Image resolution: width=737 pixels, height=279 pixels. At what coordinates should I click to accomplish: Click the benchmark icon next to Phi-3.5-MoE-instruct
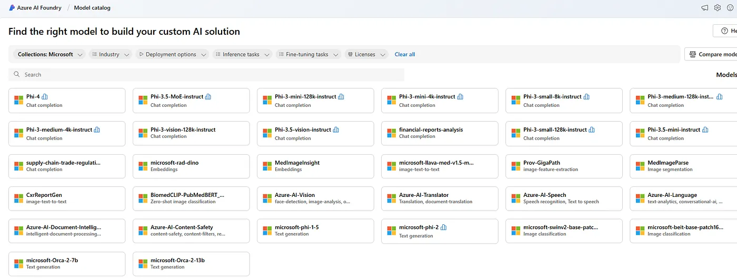coord(208,97)
